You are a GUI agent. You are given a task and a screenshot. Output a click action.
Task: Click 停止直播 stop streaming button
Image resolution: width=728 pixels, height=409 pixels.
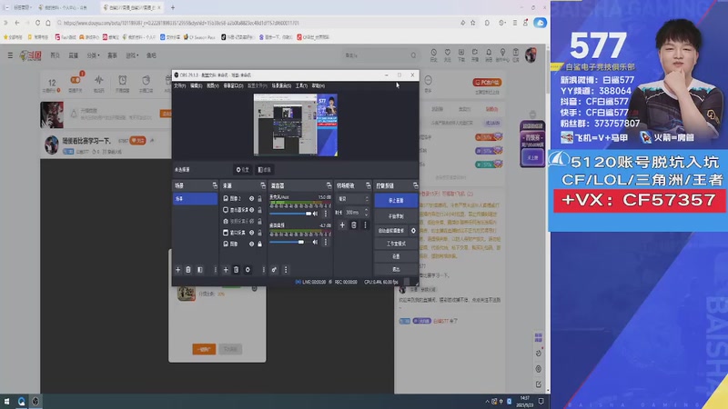pos(396,200)
